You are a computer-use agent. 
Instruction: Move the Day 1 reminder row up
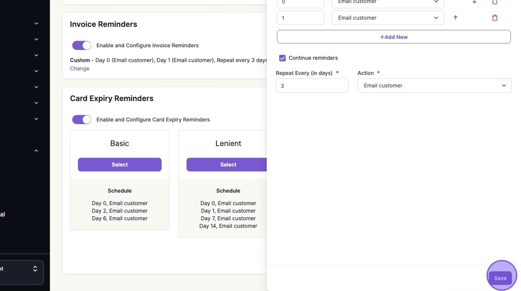(455, 18)
